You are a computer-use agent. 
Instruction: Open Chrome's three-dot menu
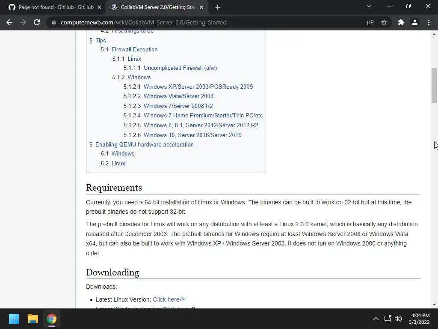pos(429,22)
